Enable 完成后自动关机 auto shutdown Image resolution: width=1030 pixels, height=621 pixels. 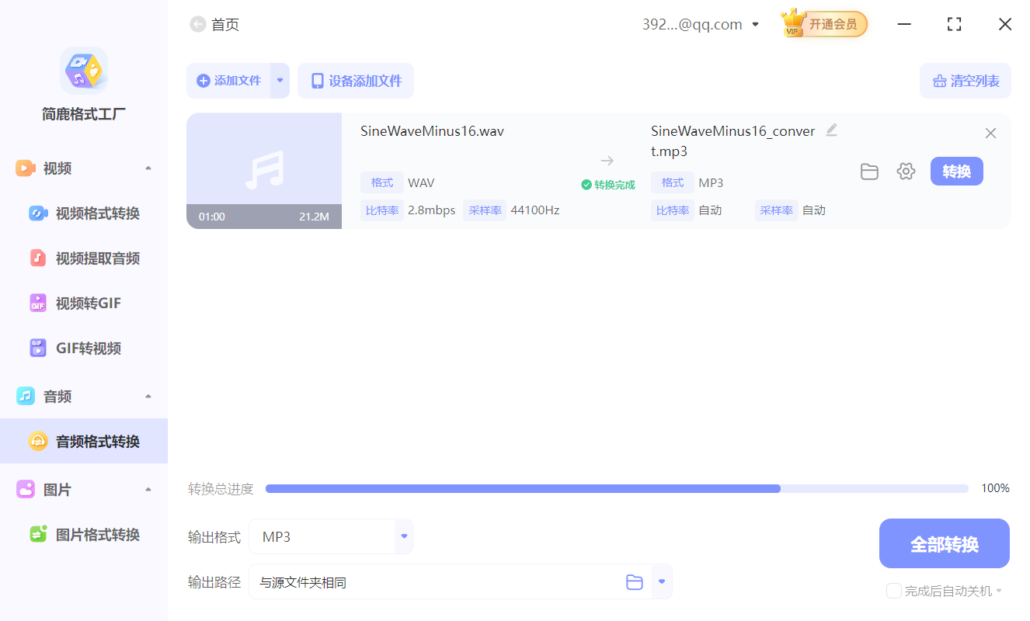(x=893, y=591)
